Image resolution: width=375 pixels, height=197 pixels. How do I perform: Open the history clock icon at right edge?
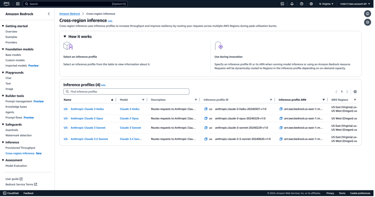[367, 22]
